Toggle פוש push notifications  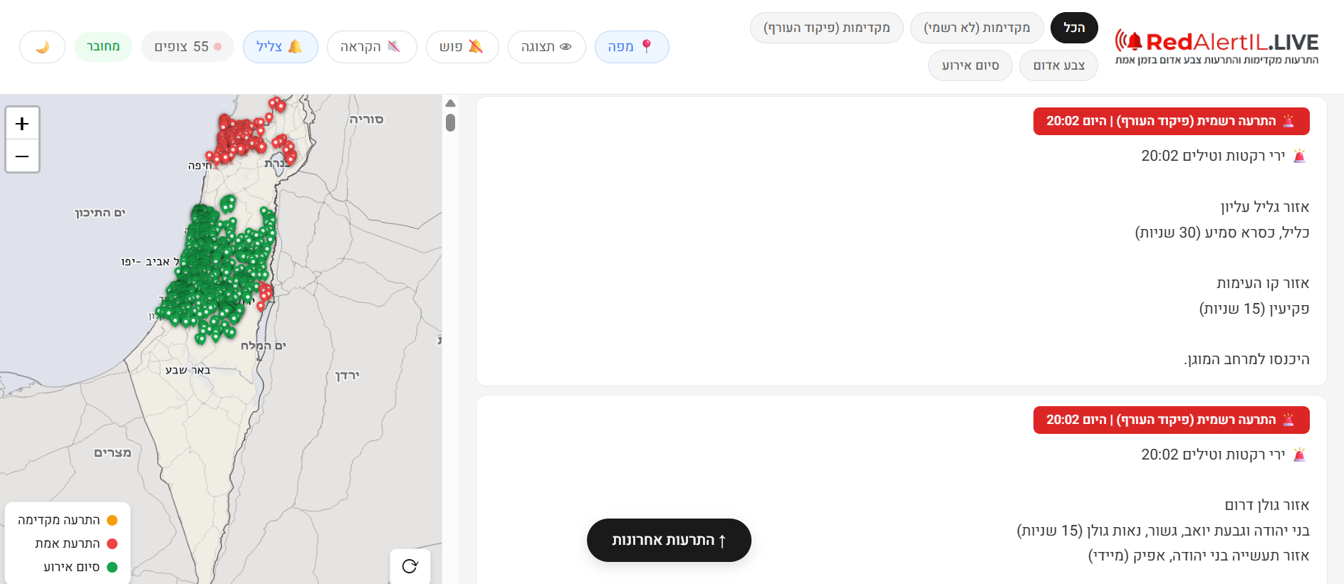[462, 47]
